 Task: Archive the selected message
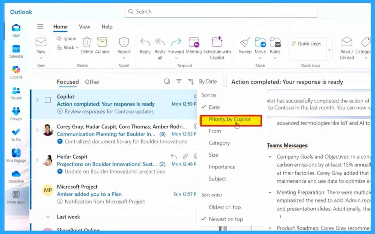102,45
